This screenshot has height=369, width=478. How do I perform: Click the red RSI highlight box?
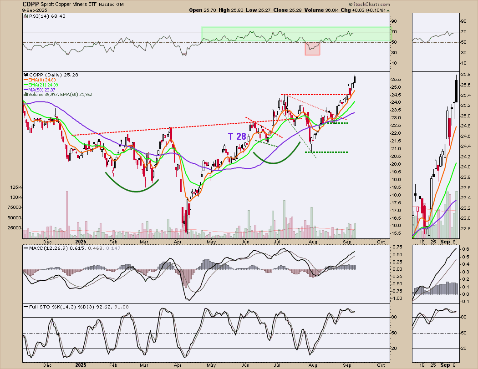[312, 49]
